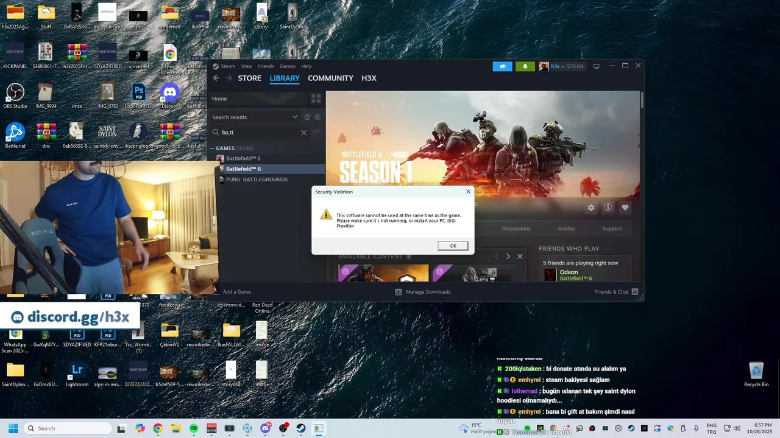This screenshot has width=780, height=438.
Task: Open Friends & Chat
Action: [616, 292]
